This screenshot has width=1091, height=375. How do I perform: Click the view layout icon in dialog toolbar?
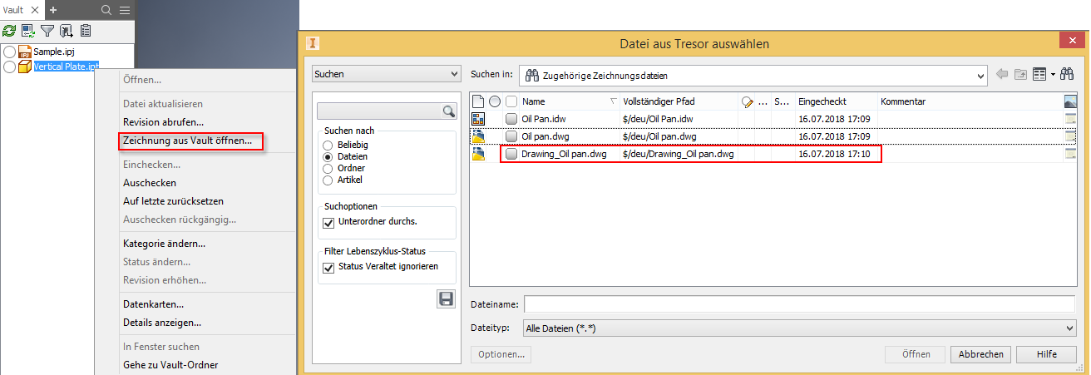pyautogui.click(x=1039, y=74)
